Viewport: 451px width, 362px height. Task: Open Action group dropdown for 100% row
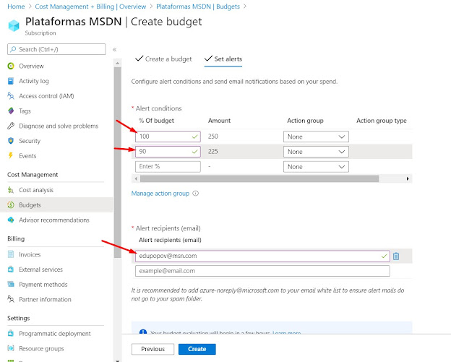tap(316, 137)
